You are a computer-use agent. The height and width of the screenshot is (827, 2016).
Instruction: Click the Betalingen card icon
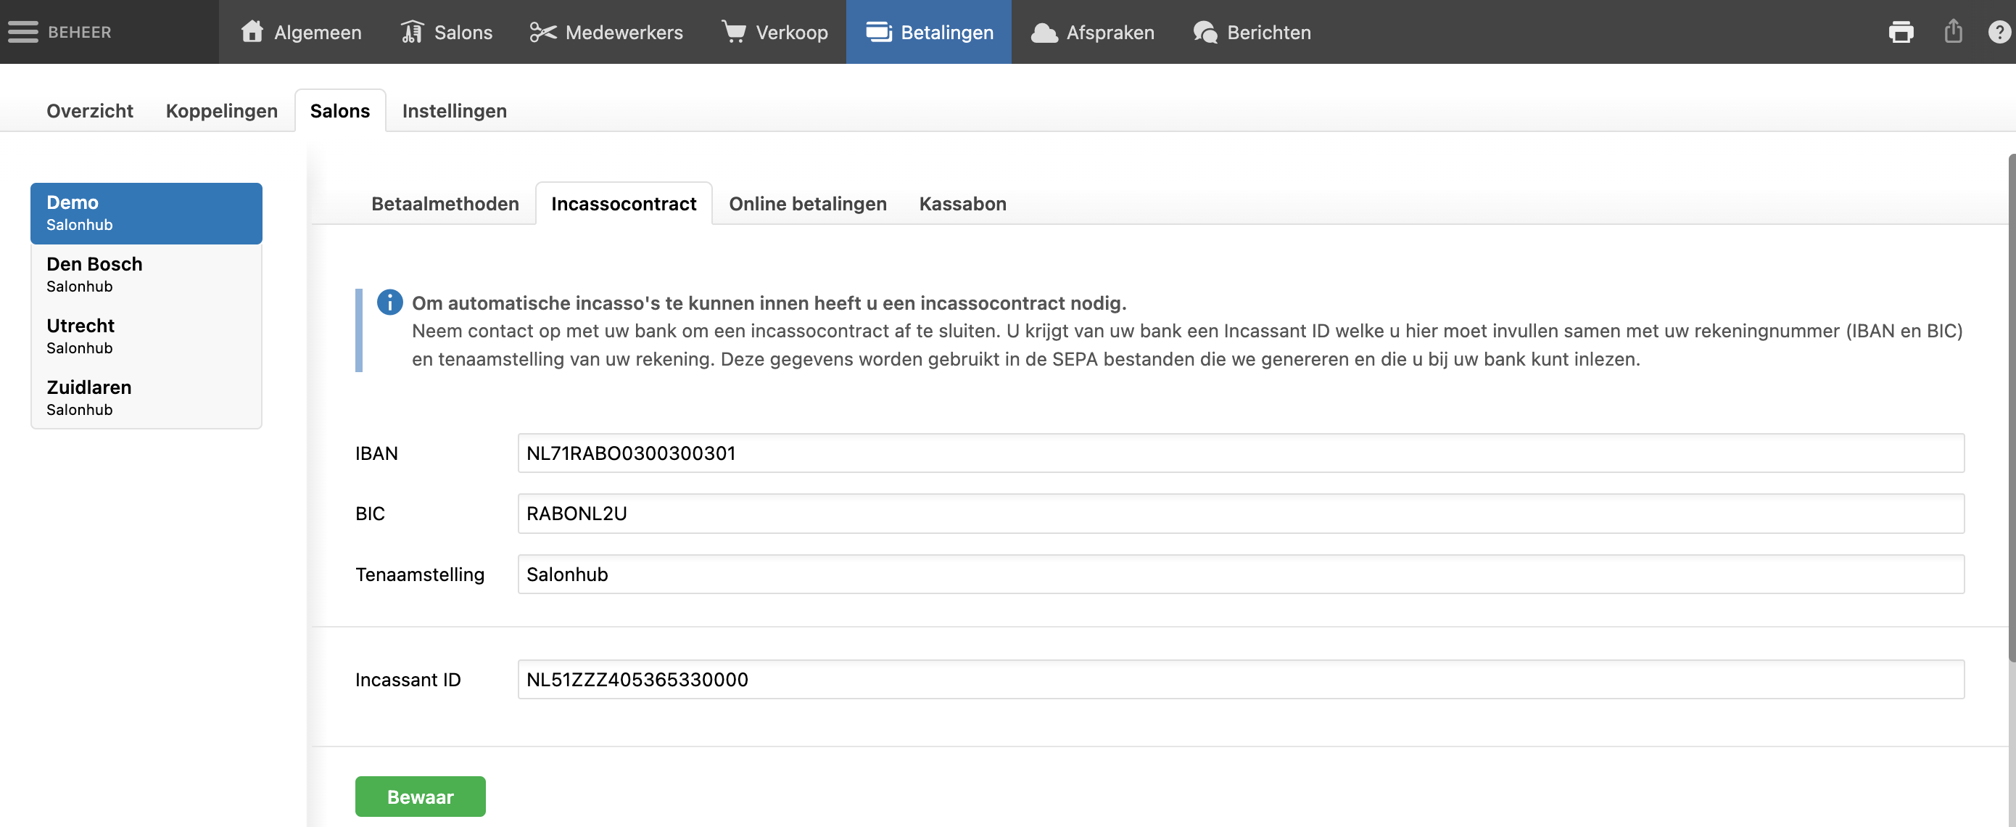879,32
